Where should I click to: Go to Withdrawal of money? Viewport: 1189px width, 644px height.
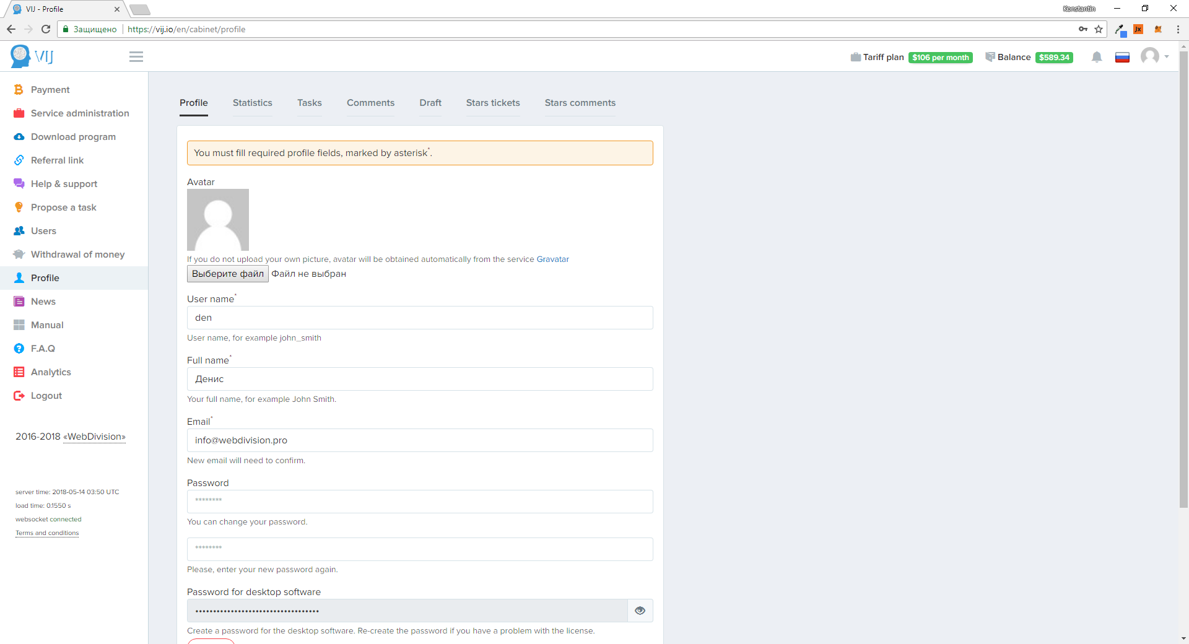[x=77, y=255]
